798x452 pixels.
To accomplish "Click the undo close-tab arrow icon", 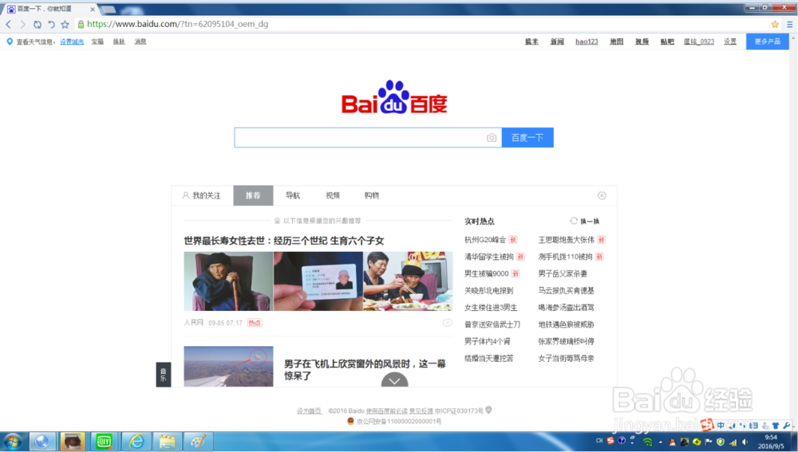I will coord(51,25).
